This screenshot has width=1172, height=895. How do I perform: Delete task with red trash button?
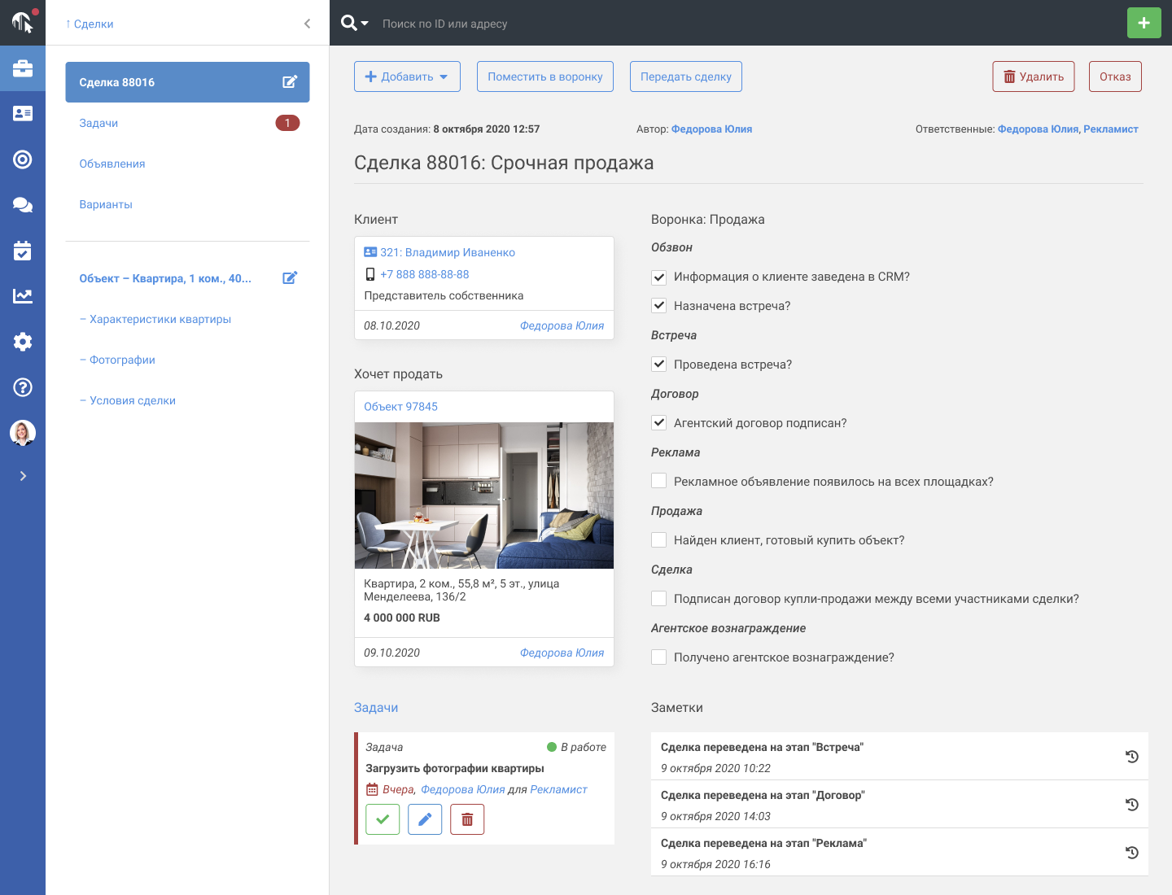coord(467,819)
